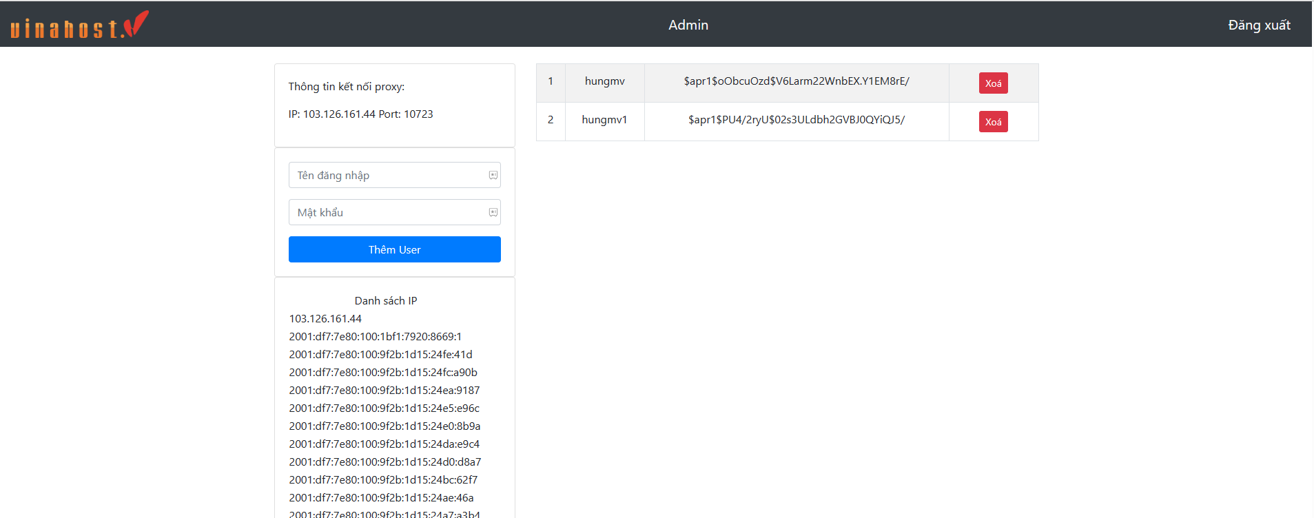Click the Danh sách IP heading
Viewport: 1314px width, 518px height.
[385, 301]
